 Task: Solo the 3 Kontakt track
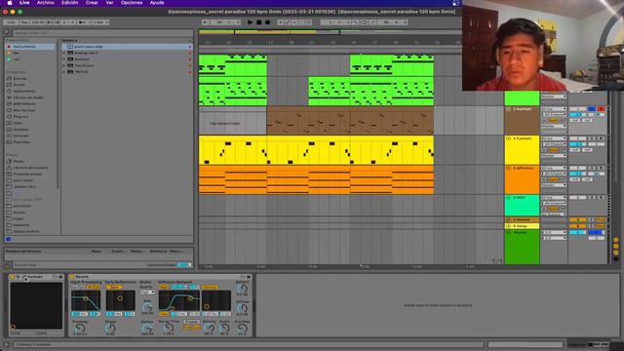click(592, 109)
